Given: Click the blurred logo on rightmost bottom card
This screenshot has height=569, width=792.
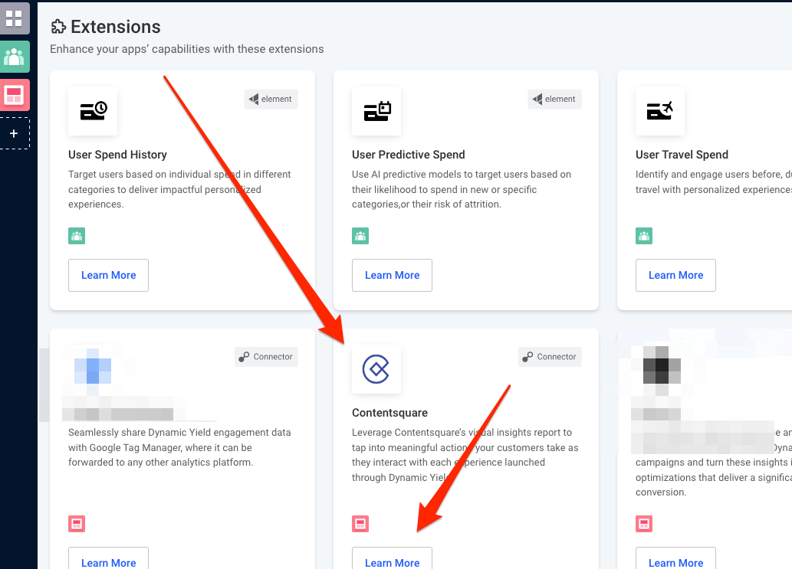Looking at the screenshot, I should pyautogui.click(x=662, y=371).
